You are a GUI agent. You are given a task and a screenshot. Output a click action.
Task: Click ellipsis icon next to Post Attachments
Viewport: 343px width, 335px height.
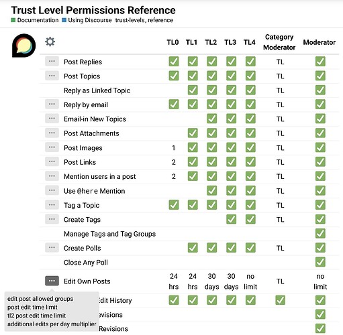tap(52, 133)
